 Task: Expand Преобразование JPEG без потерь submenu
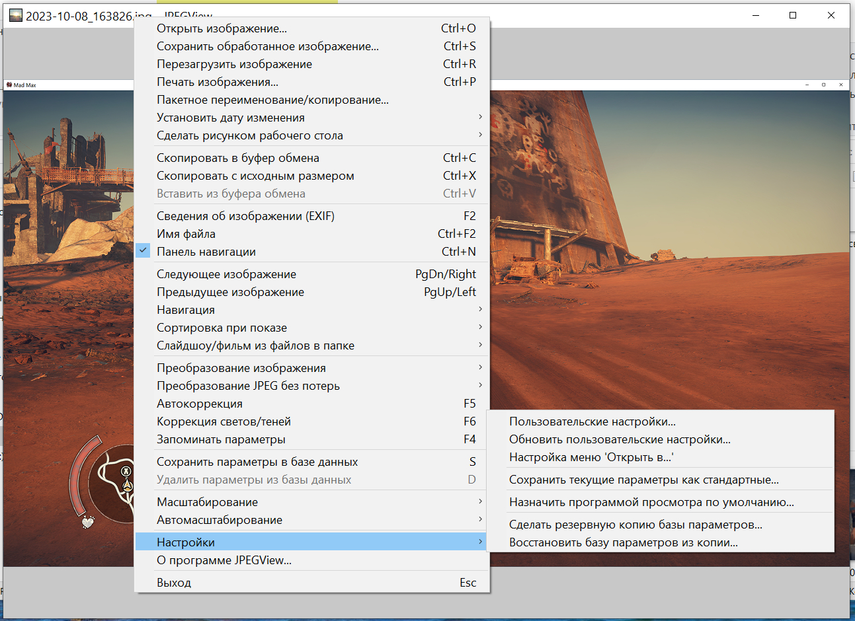[x=311, y=386]
